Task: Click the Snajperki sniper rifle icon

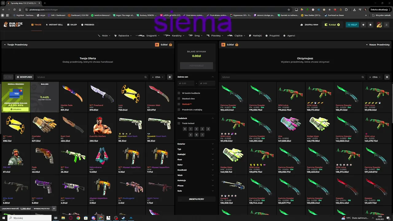Action: point(140,36)
